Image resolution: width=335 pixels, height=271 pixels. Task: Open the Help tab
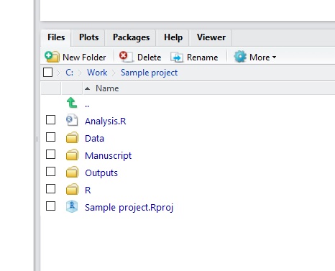coord(173,37)
